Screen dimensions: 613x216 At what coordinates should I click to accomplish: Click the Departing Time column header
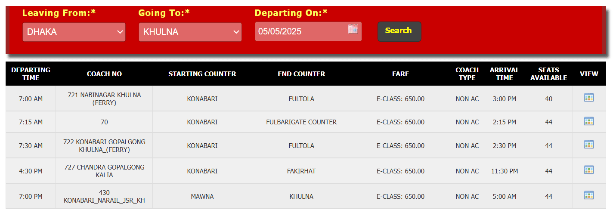[x=31, y=74]
